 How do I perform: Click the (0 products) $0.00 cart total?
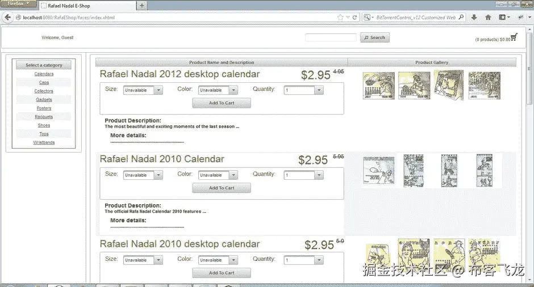click(493, 40)
